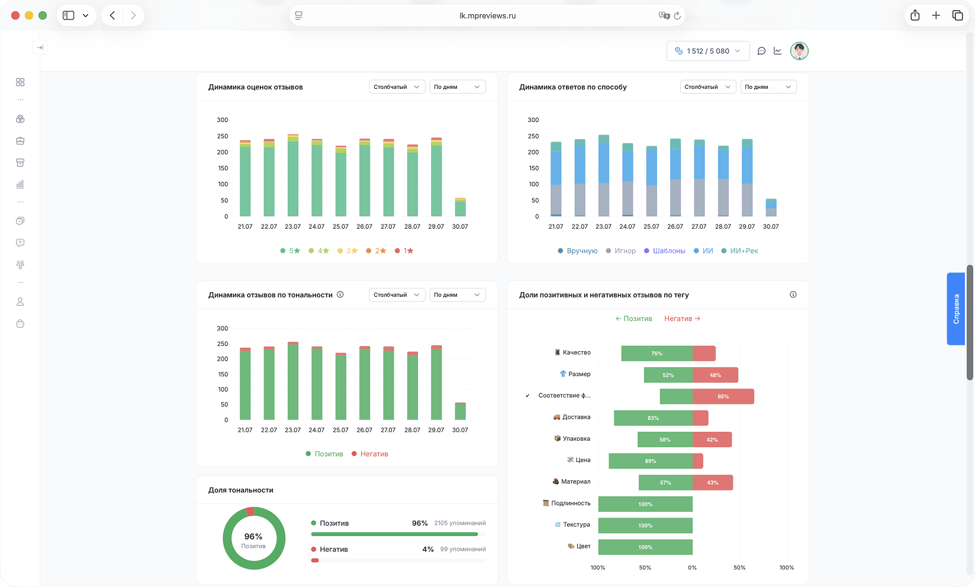Open the chat bubbles sidebar icon
The image size is (975, 587).
coord(20,221)
